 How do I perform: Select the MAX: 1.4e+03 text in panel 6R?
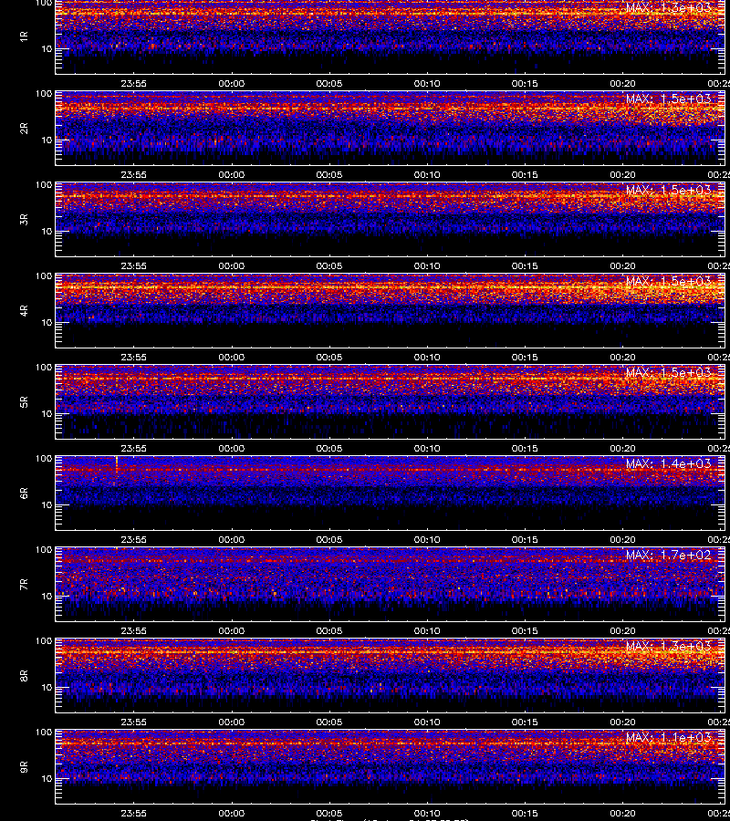(669, 463)
